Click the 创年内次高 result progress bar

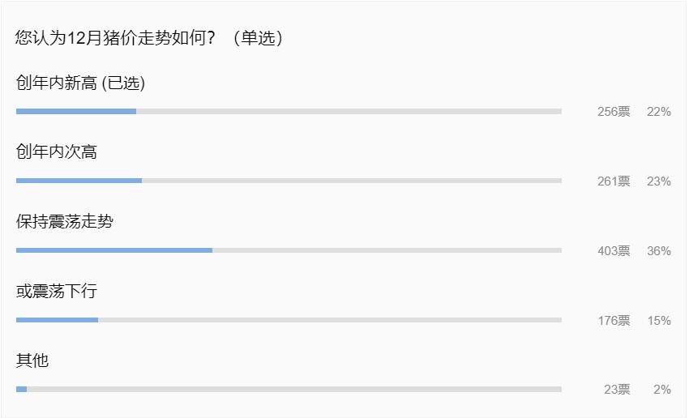click(289, 181)
